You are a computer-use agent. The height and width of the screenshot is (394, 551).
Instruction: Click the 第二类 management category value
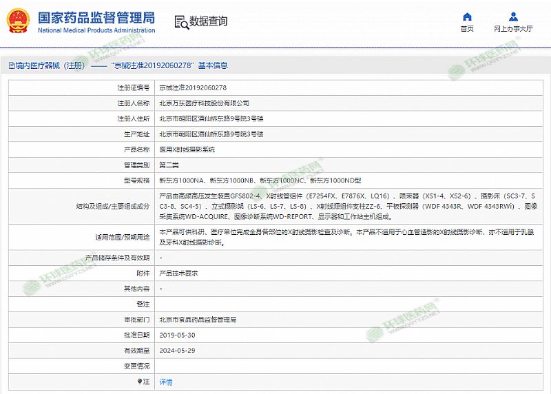169,165
